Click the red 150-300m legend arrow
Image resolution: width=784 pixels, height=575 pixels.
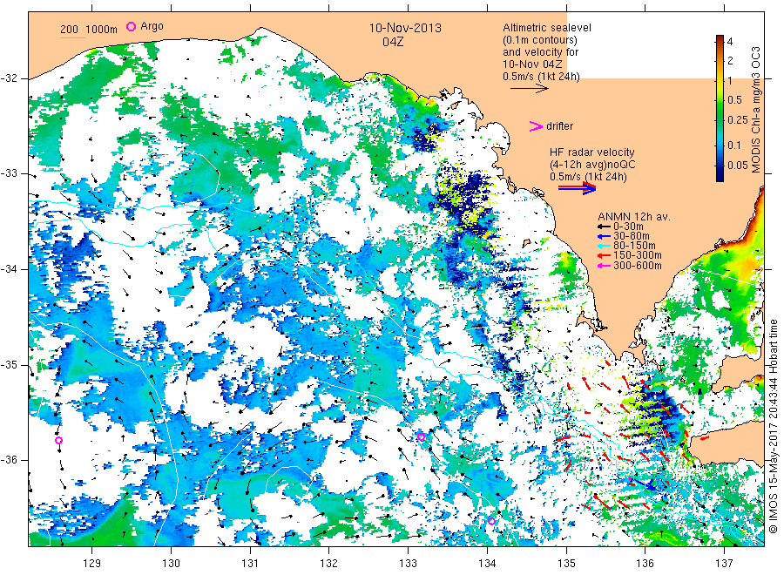(x=604, y=256)
